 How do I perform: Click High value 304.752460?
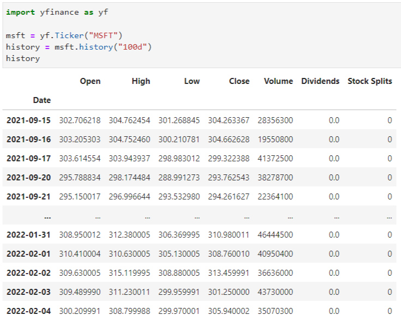tap(129, 140)
